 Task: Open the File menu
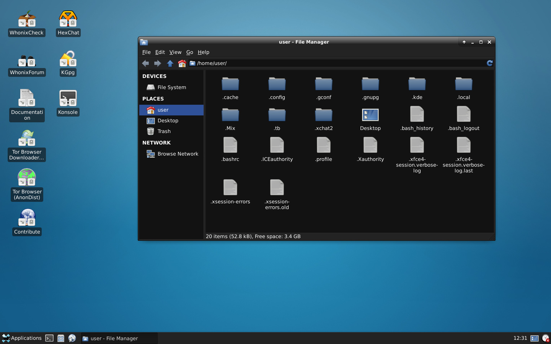(146, 52)
